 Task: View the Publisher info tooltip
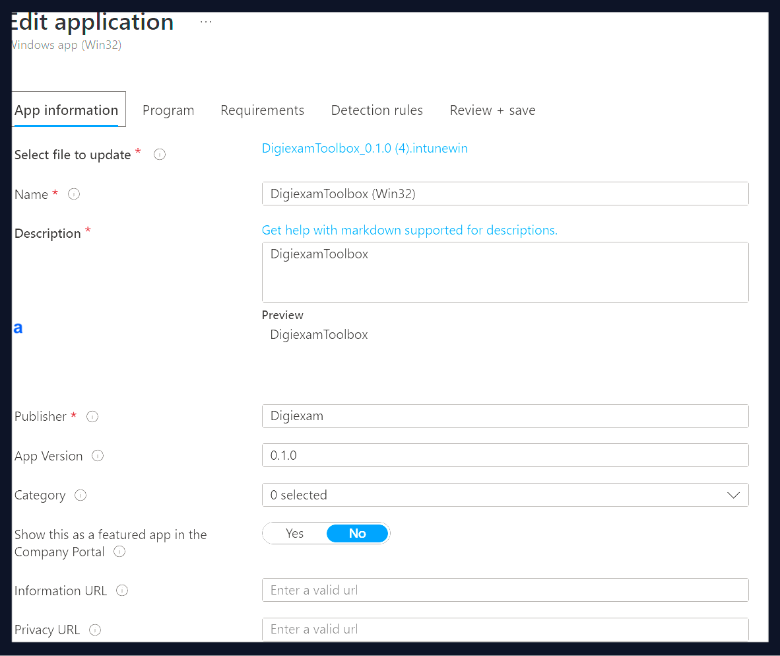92,416
